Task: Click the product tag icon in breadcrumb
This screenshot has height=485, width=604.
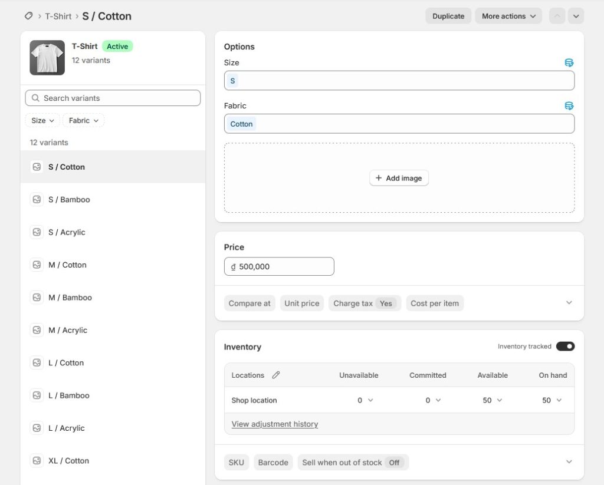Action: pyautogui.click(x=28, y=16)
